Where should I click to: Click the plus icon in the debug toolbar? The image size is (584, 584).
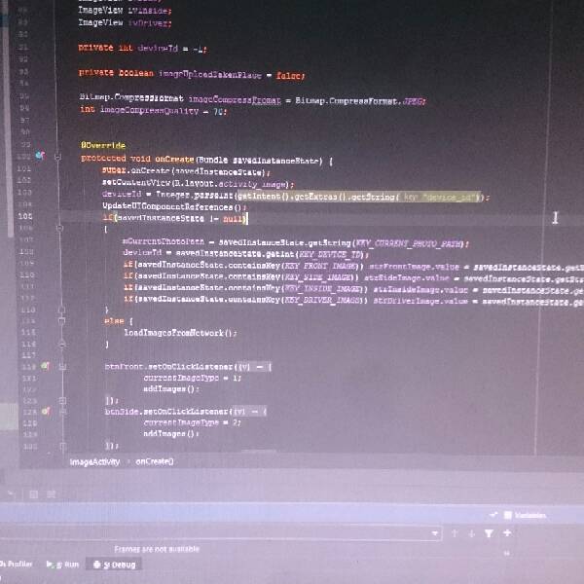[507, 533]
